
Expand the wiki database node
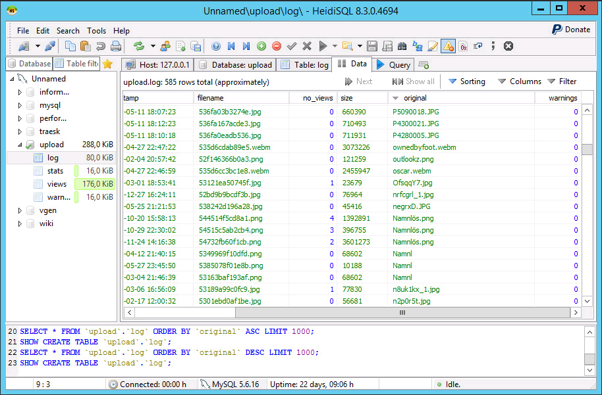(x=20, y=223)
